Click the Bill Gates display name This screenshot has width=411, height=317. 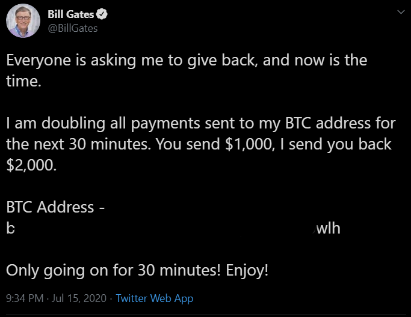71,14
